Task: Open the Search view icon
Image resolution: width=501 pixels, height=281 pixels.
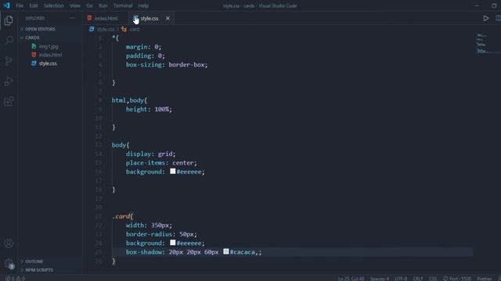Action: pyautogui.click(x=9, y=41)
